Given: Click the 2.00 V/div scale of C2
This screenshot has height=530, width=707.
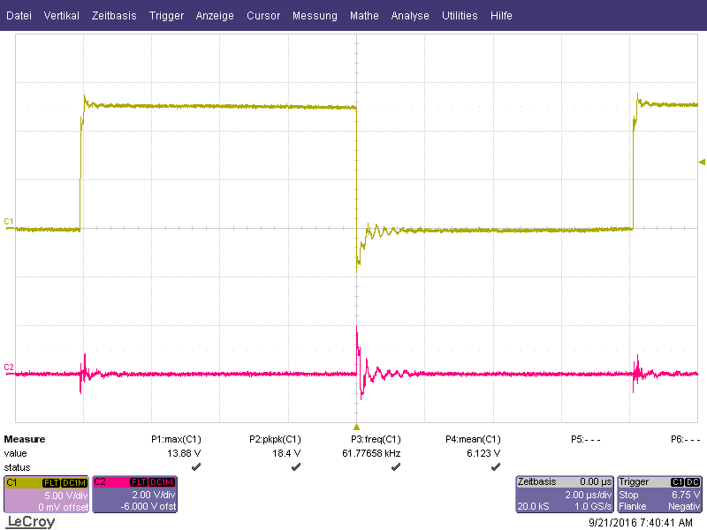Looking at the screenshot, I should click(x=153, y=495).
